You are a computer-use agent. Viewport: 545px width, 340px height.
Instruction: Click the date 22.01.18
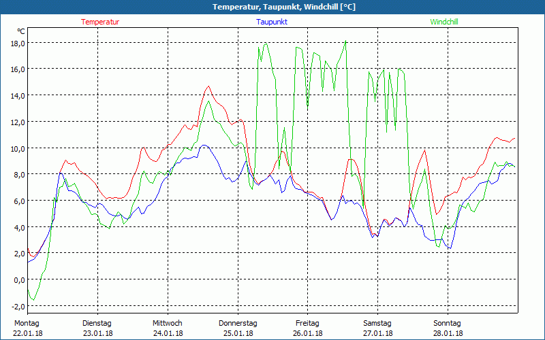pyautogui.click(x=28, y=333)
